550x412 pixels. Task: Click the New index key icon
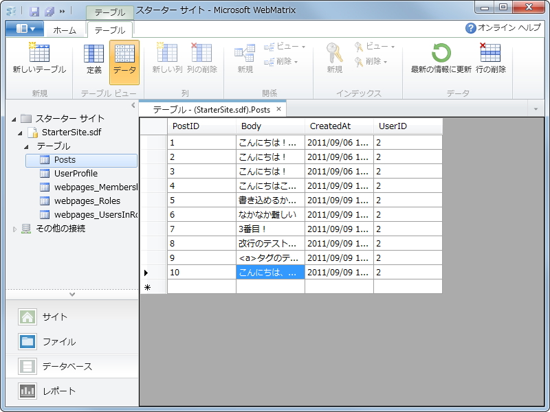334,54
